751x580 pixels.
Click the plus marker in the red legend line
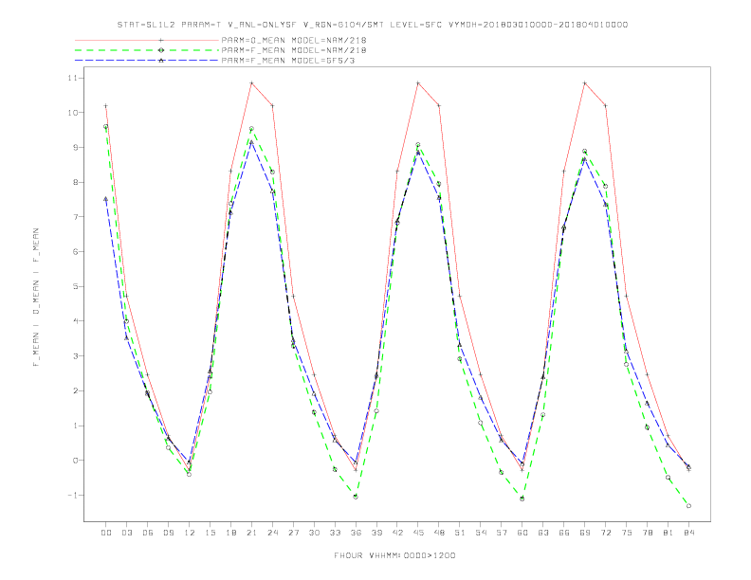(161, 40)
